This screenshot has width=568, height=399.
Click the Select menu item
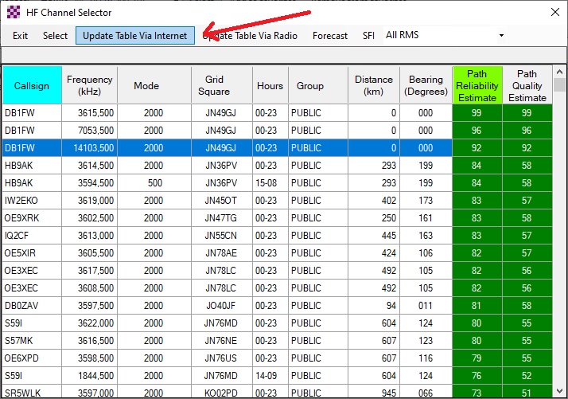[55, 35]
